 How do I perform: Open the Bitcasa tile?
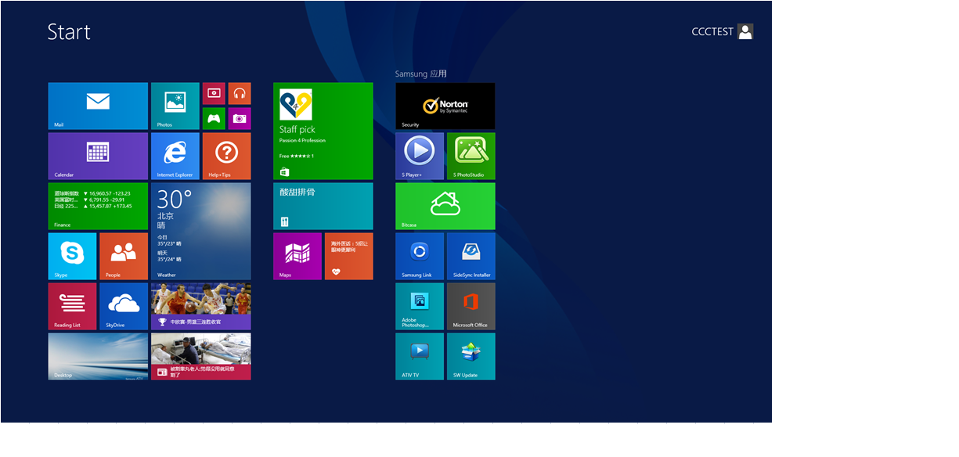(x=445, y=206)
